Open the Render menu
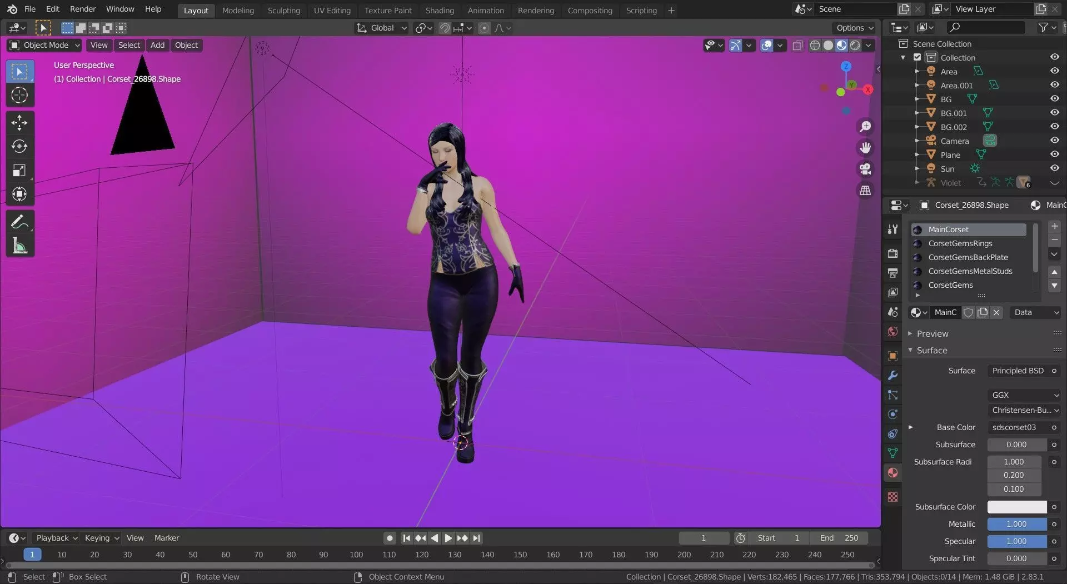Image resolution: width=1067 pixels, height=584 pixels. [83, 9]
